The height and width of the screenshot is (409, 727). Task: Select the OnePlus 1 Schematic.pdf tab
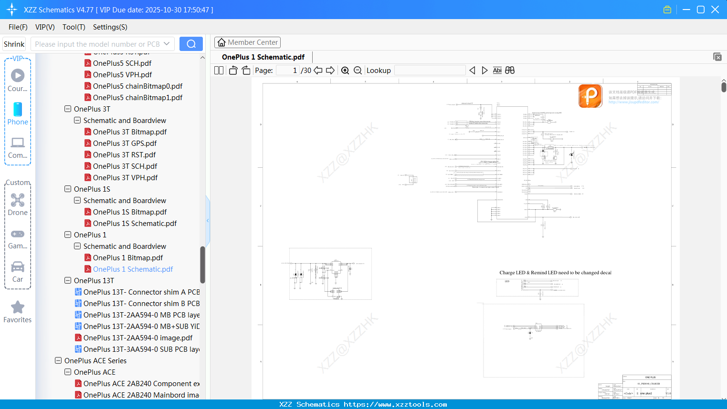[x=263, y=56]
